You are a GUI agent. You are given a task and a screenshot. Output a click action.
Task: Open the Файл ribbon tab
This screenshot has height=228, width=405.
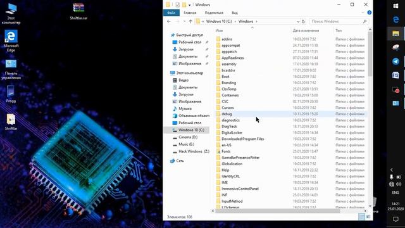pos(171,13)
